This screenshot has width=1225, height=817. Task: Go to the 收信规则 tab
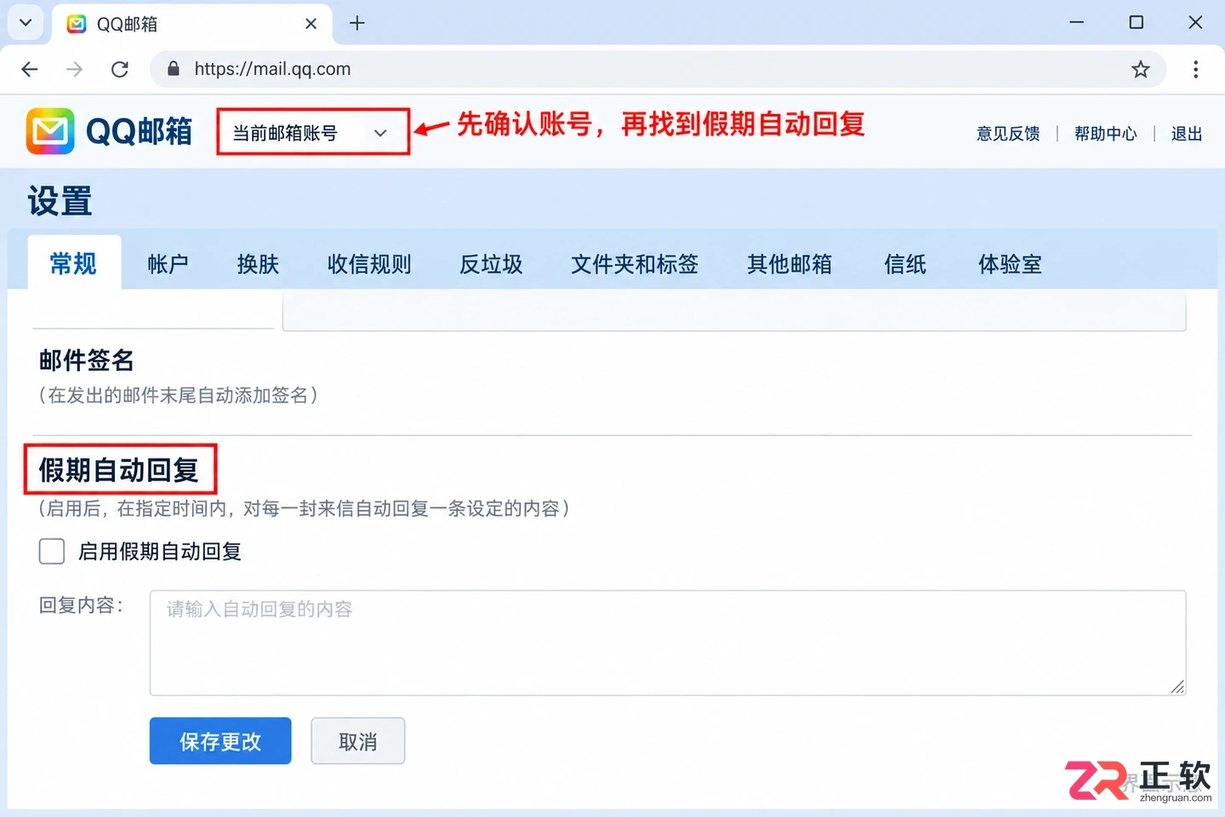point(369,264)
